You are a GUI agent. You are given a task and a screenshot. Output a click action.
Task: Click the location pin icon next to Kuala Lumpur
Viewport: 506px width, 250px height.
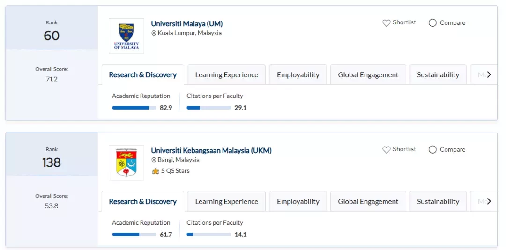point(154,33)
